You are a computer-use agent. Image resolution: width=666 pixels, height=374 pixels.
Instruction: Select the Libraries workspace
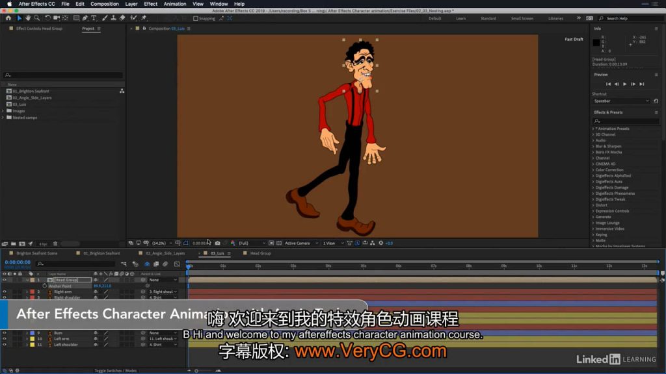point(555,19)
